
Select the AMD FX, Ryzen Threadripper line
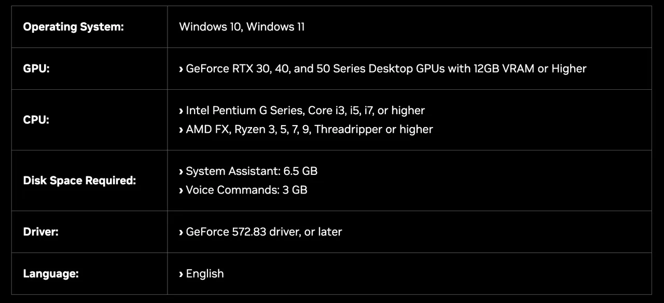309,129
